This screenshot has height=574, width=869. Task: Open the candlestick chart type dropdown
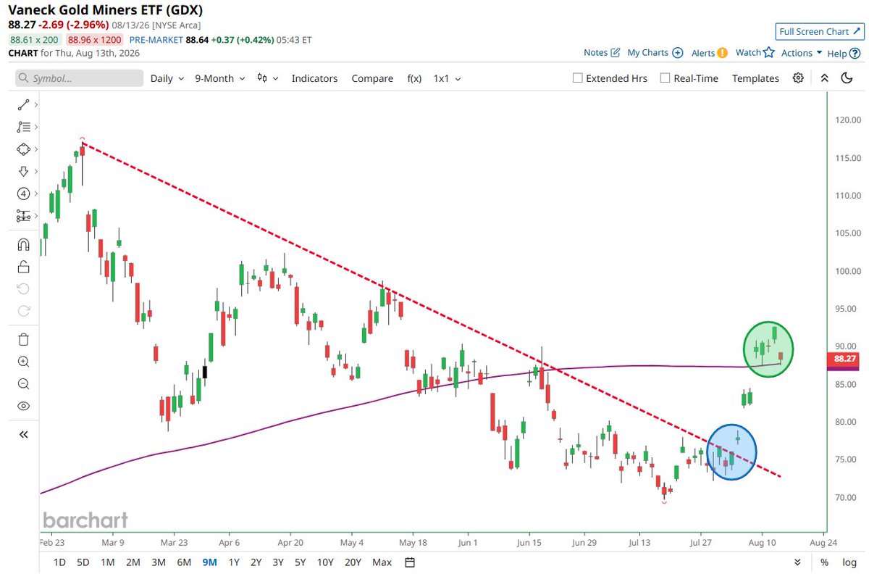click(268, 78)
